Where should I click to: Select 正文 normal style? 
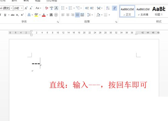(127, 11)
